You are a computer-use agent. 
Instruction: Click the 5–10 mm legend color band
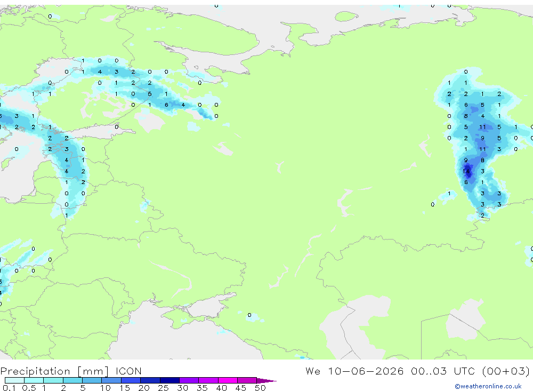(92, 380)
